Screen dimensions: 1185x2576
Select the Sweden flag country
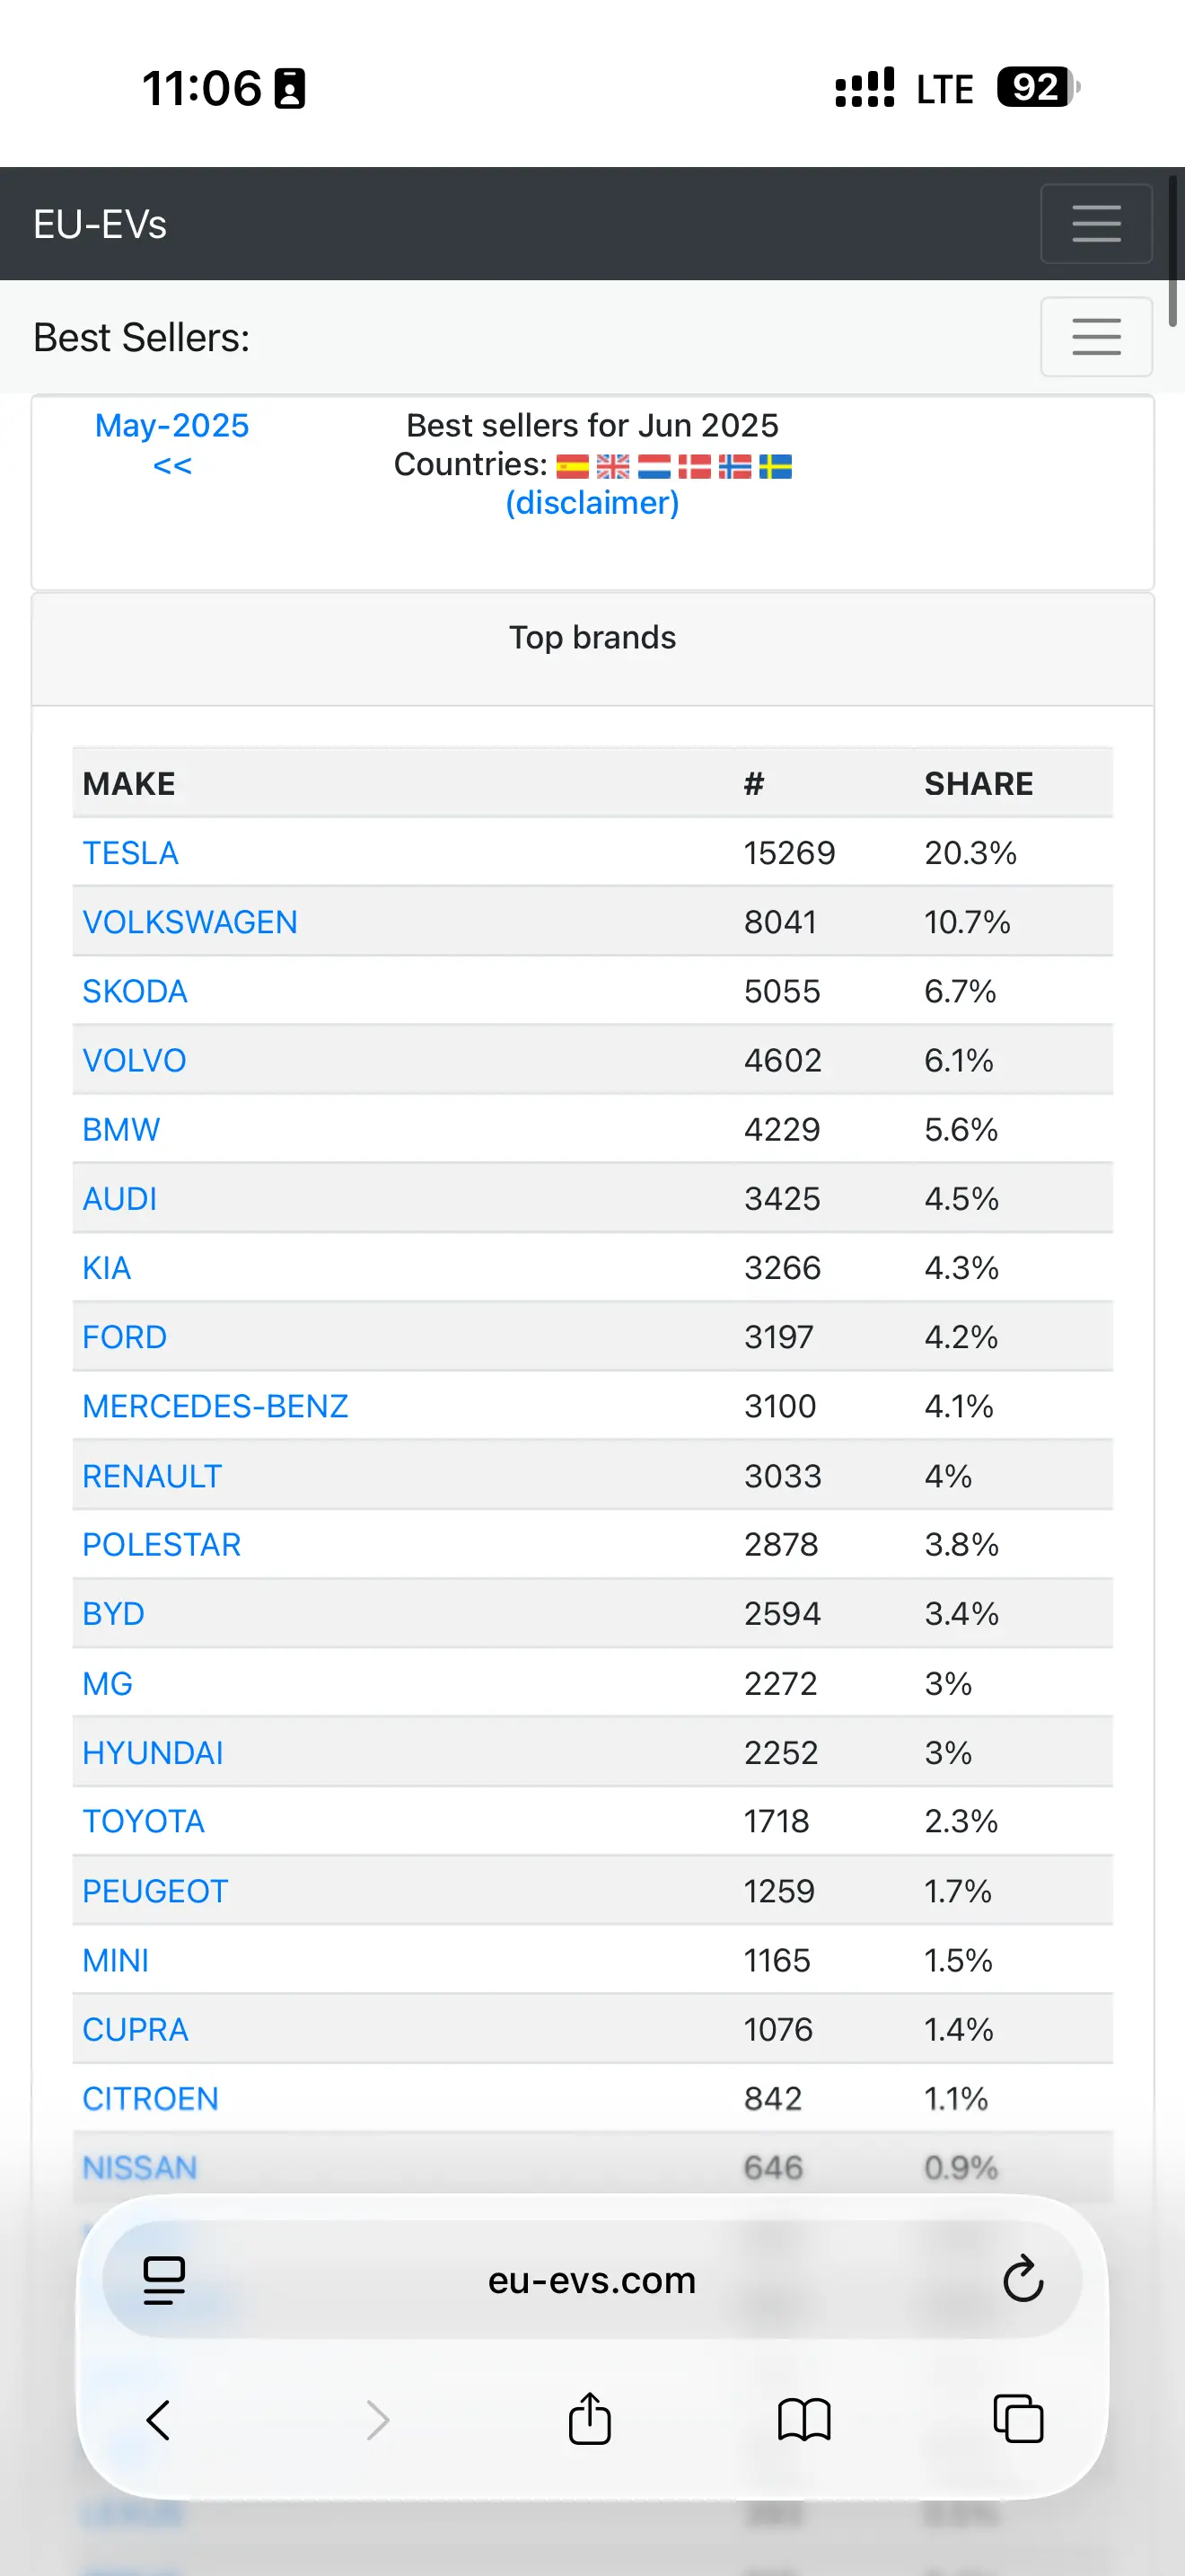point(776,466)
